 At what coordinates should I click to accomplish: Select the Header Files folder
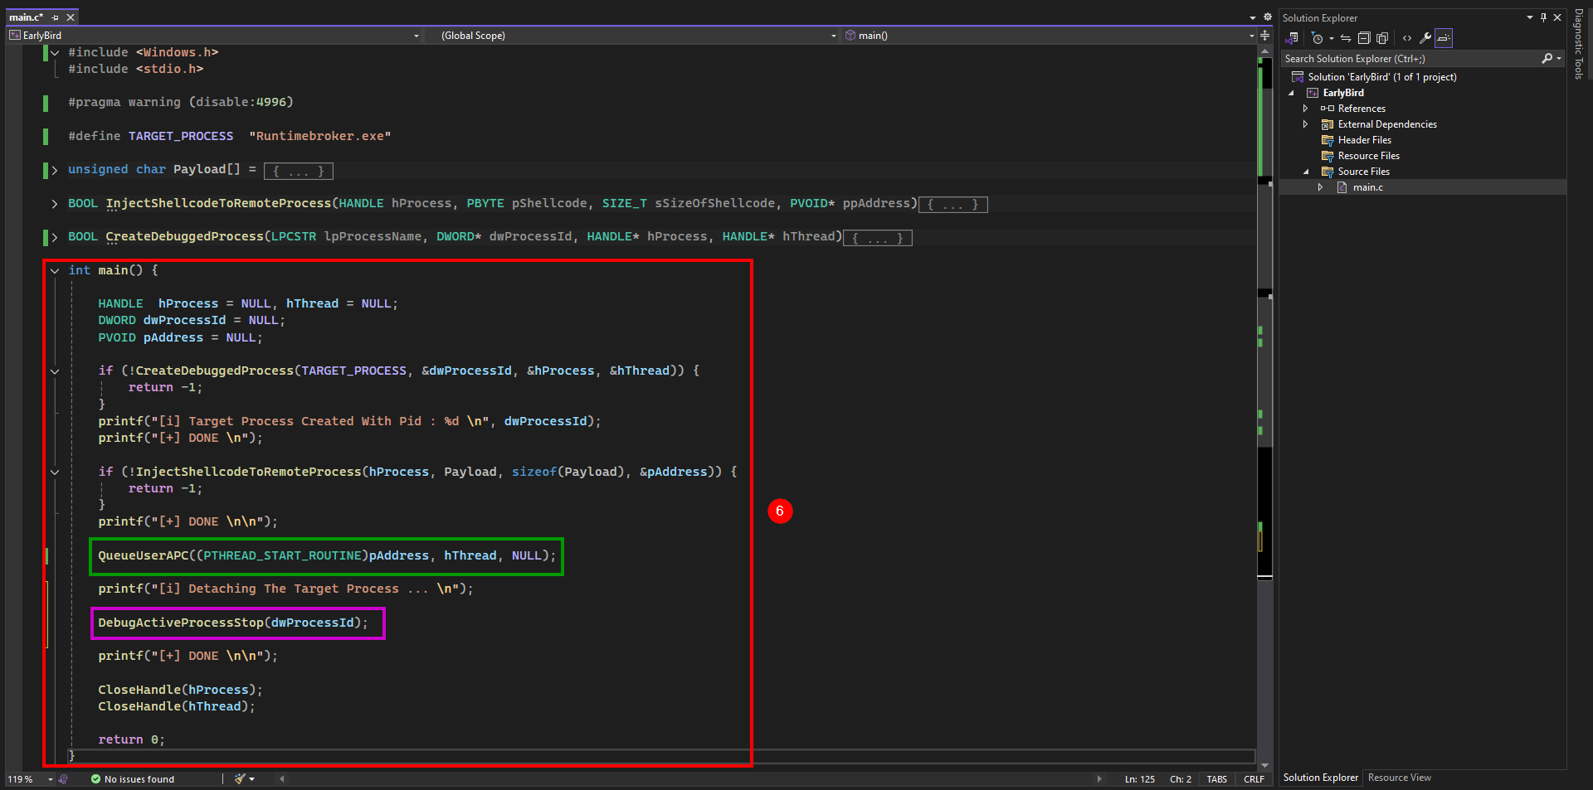(1364, 140)
